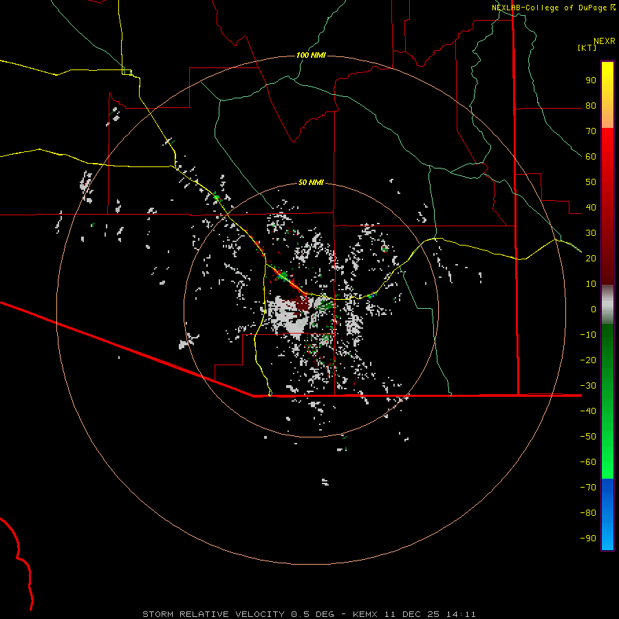Click the NEXR label above color scale
The width and height of the screenshot is (619, 619).
point(605,41)
